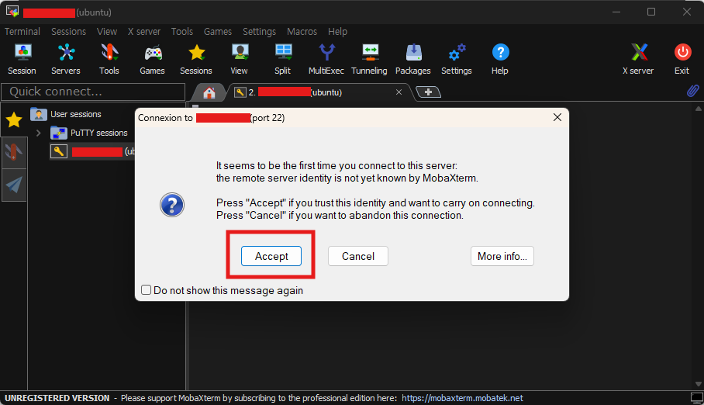Open the Terminal menu
Image resolution: width=704 pixels, height=405 pixels.
tap(22, 32)
